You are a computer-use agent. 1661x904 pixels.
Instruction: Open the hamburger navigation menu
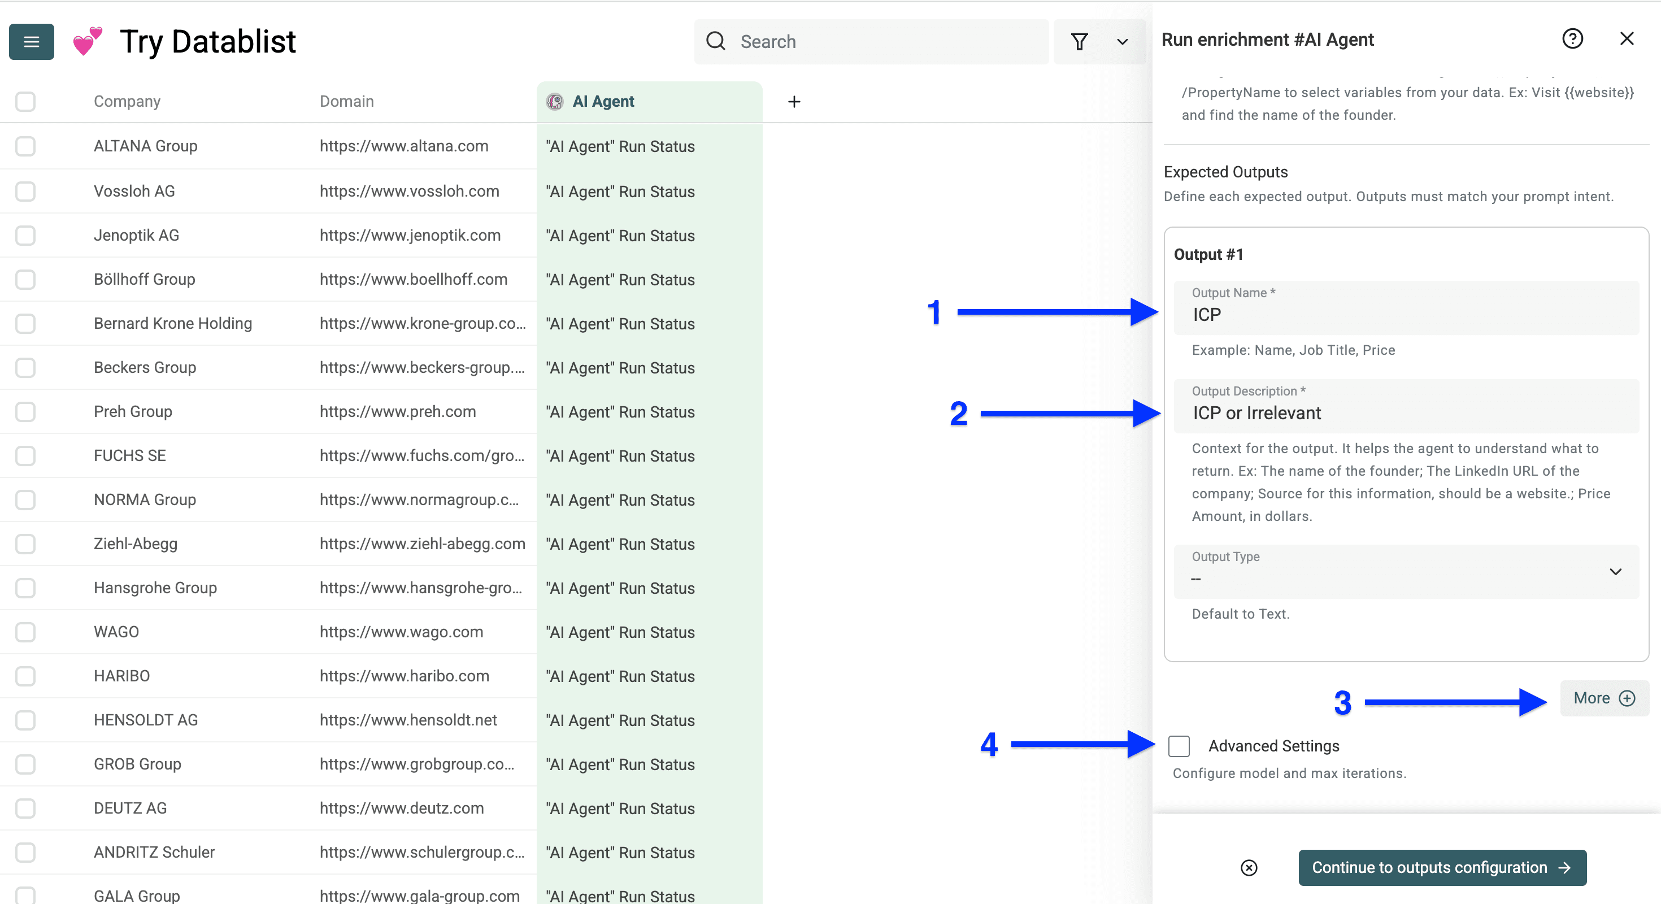point(31,41)
